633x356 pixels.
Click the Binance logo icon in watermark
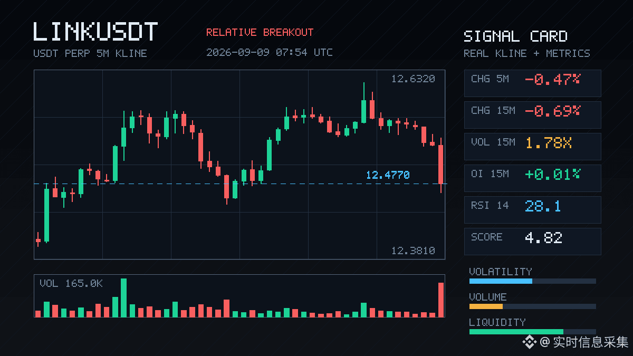pyautogui.click(x=530, y=342)
